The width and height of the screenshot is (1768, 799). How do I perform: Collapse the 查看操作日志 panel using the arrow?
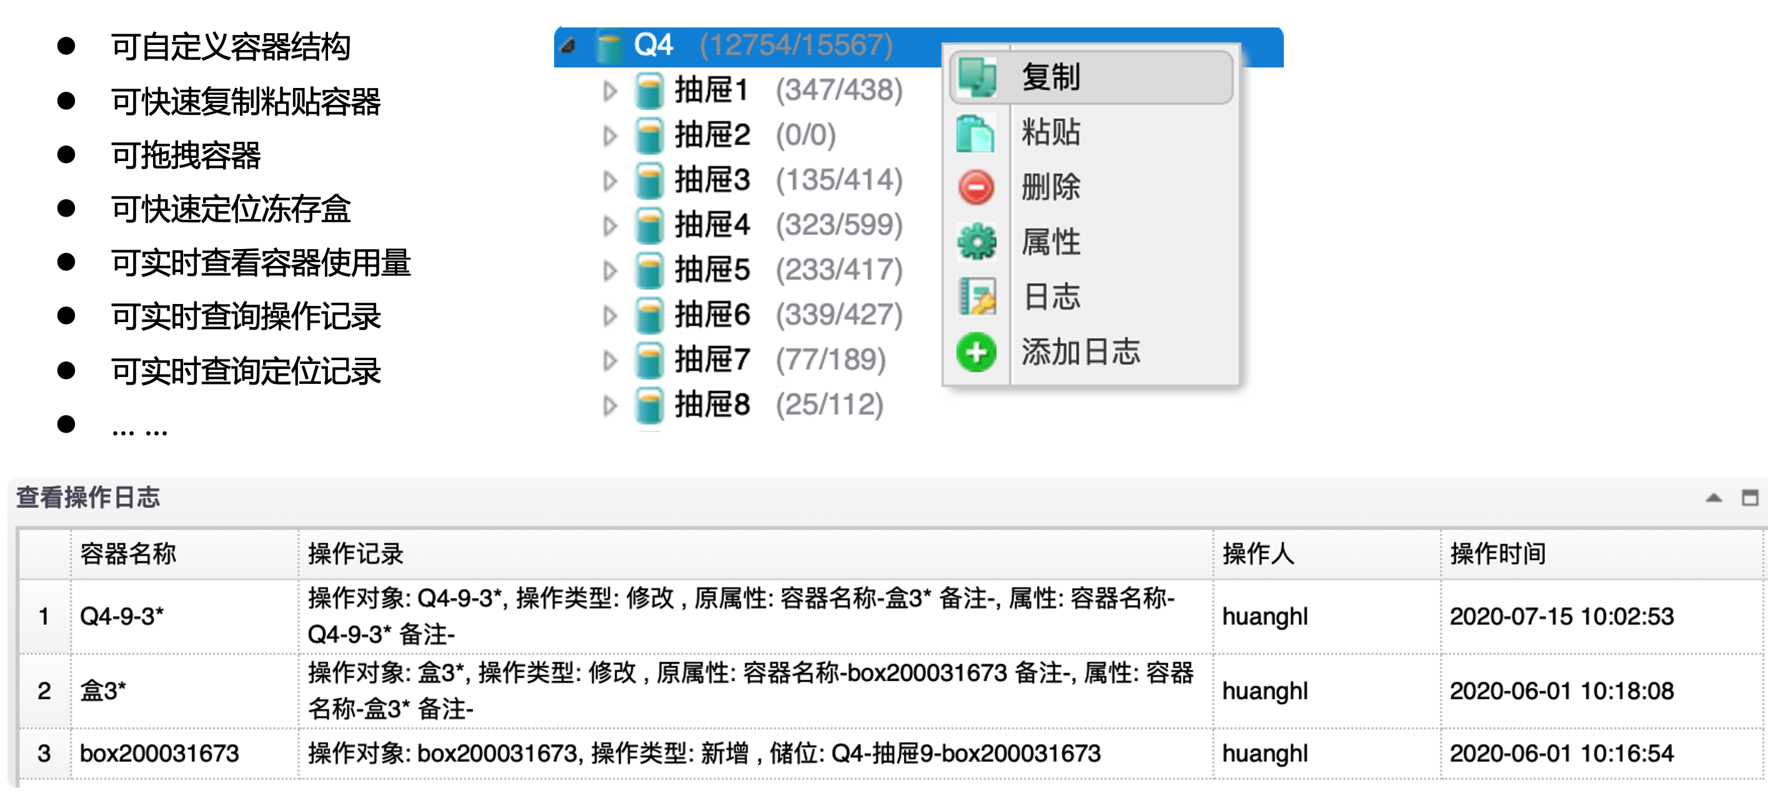point(1713,498)
